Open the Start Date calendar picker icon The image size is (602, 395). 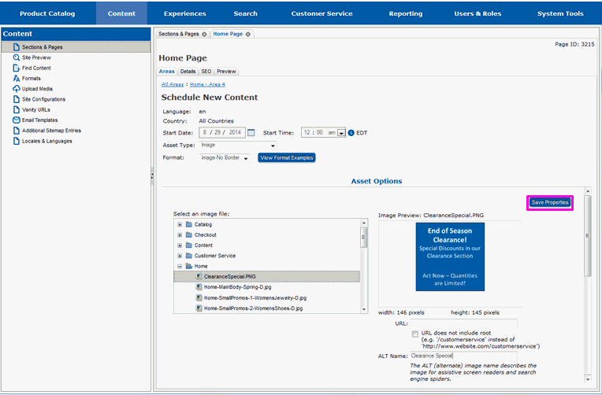[251, 133]
